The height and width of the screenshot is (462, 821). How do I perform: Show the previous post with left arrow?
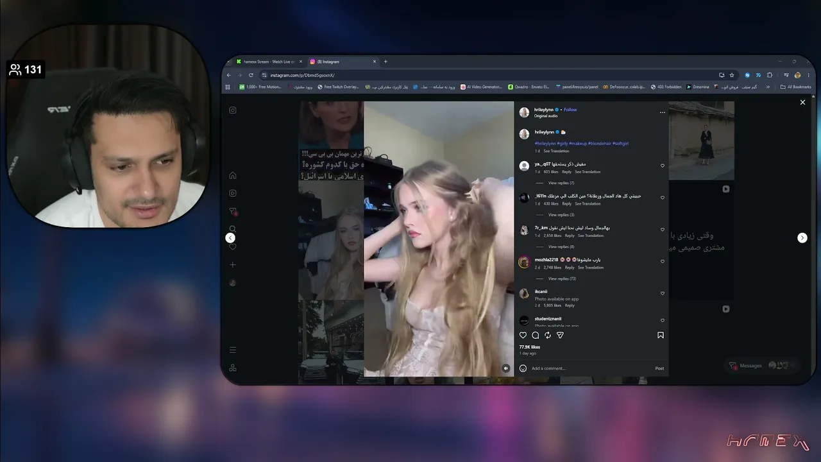click(x=230, y=237)
